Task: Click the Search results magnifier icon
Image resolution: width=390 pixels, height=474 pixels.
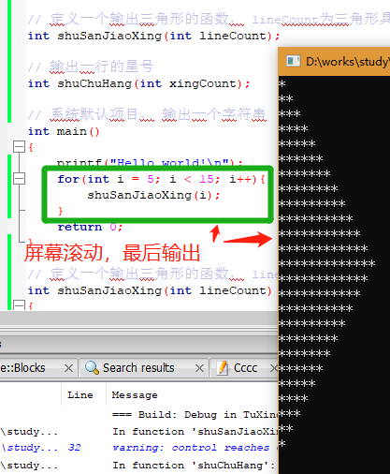Action: [x=92, y=368]
